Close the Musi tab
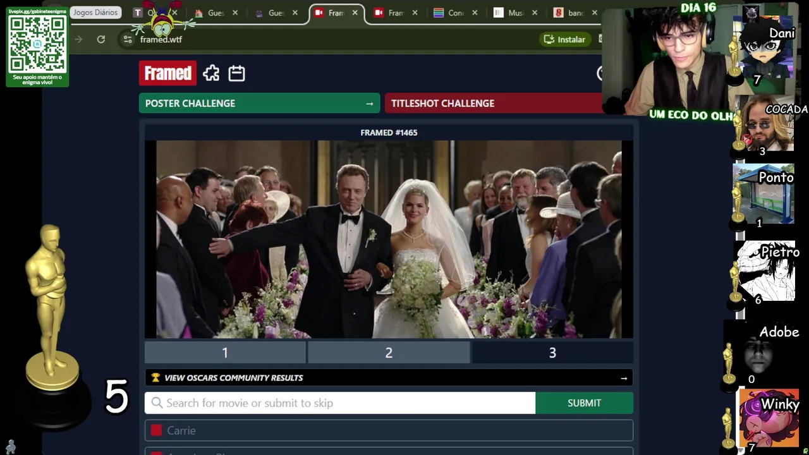The width and height of the screenshot is (809, 455). click(x=535, y=13)
